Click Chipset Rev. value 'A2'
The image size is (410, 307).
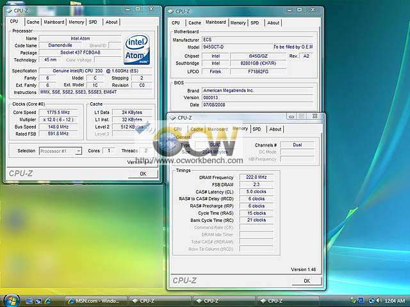click(x=306, y=56)
